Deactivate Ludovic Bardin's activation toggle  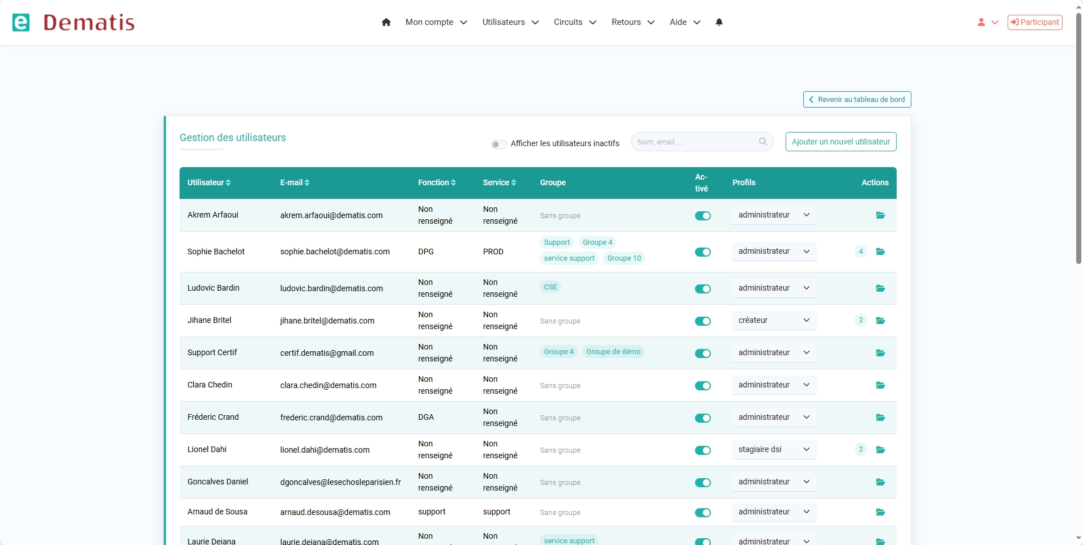click(702, 289)
